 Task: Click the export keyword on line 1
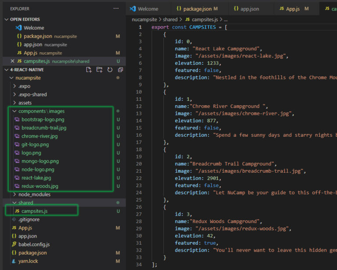(x=160, y=27)
